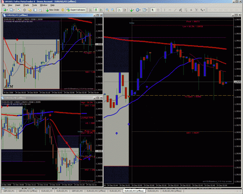Expand the Templates dropdown

pos(147,10)
